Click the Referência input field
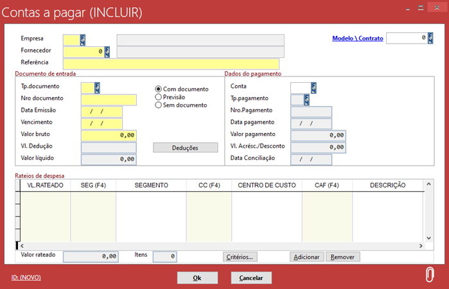 (x=171, y=64)
